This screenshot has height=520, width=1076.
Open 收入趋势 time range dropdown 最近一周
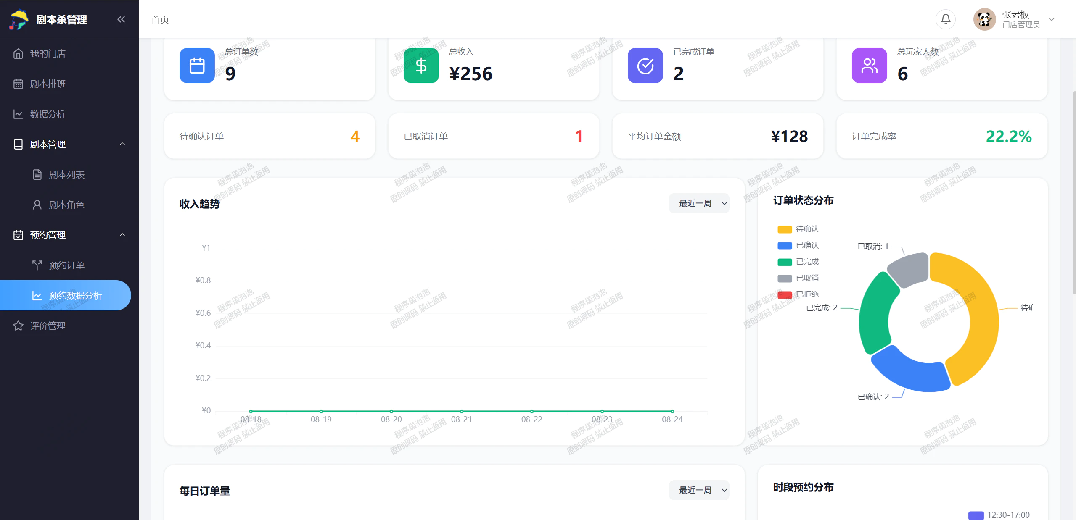699,203
